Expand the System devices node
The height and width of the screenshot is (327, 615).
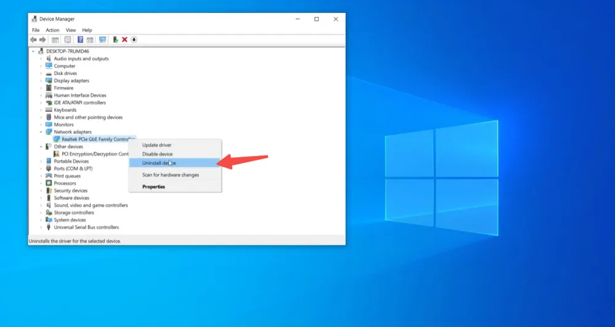click(41, 220)
